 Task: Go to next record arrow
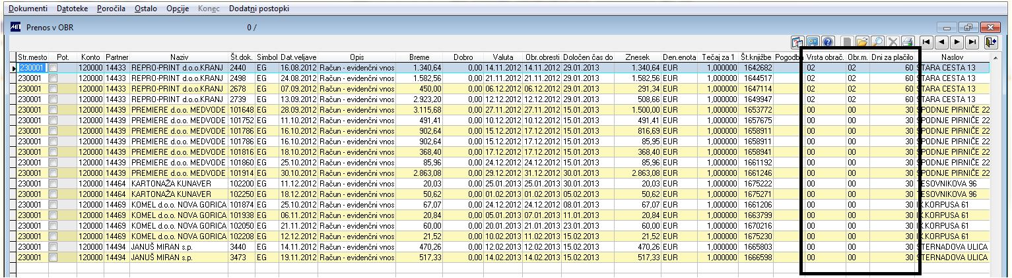pos(957,42)
